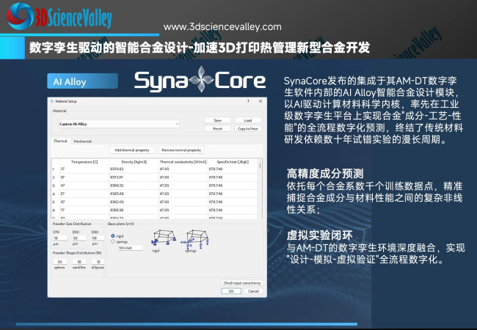Viewport: 477px width, 330px height.
Task: Click the Reset button
Action: pyautogui.click(x=217, y=128)
